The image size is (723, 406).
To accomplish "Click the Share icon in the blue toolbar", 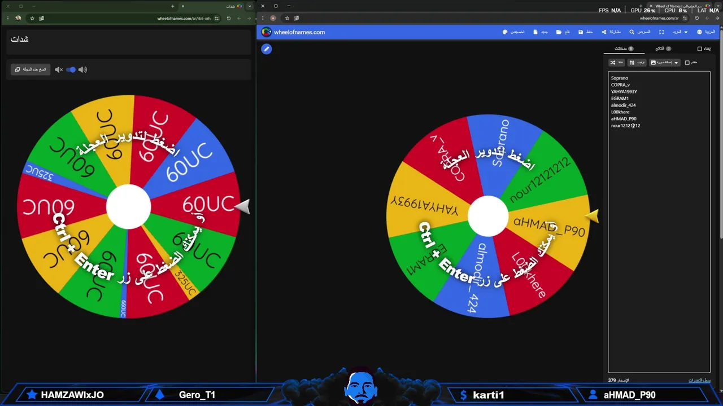I will coord(604,32).
